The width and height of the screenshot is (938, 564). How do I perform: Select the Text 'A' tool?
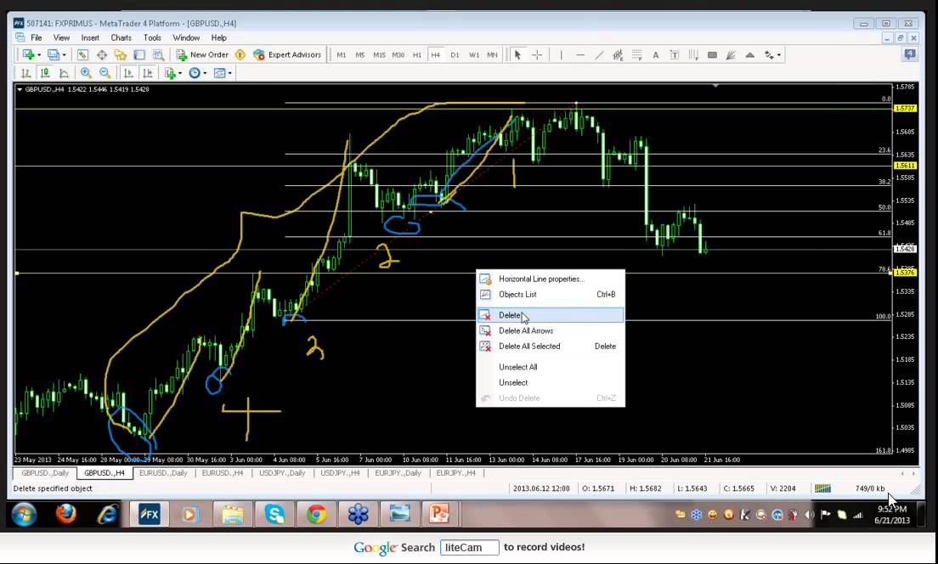[x=656, y=54]
